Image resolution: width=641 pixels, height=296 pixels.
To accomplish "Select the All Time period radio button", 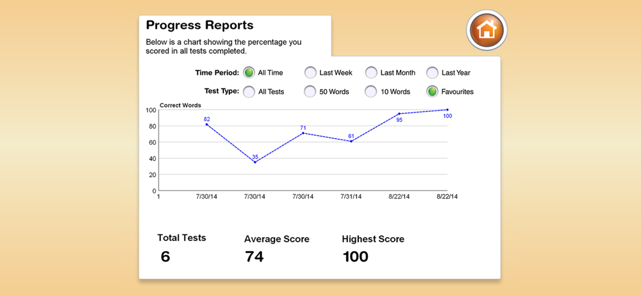I will (x=249, y=73).
